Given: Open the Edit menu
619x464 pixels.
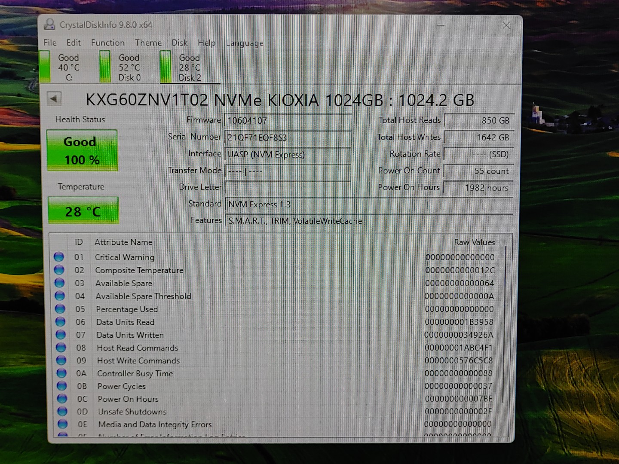Looking at the screenshot, I should 74,43.
